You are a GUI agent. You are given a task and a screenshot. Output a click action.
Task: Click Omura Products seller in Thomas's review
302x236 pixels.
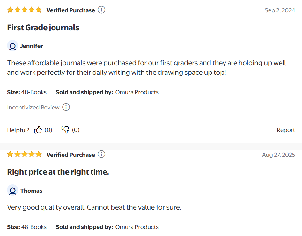(x=137, y=227)
